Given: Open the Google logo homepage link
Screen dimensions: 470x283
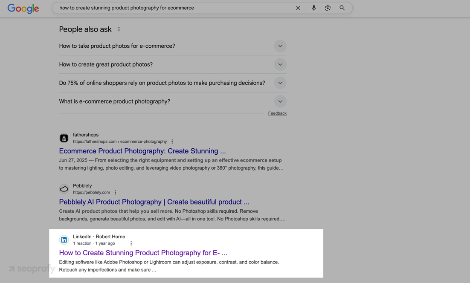Looking at the screenshot, I should tap(23, 9).
